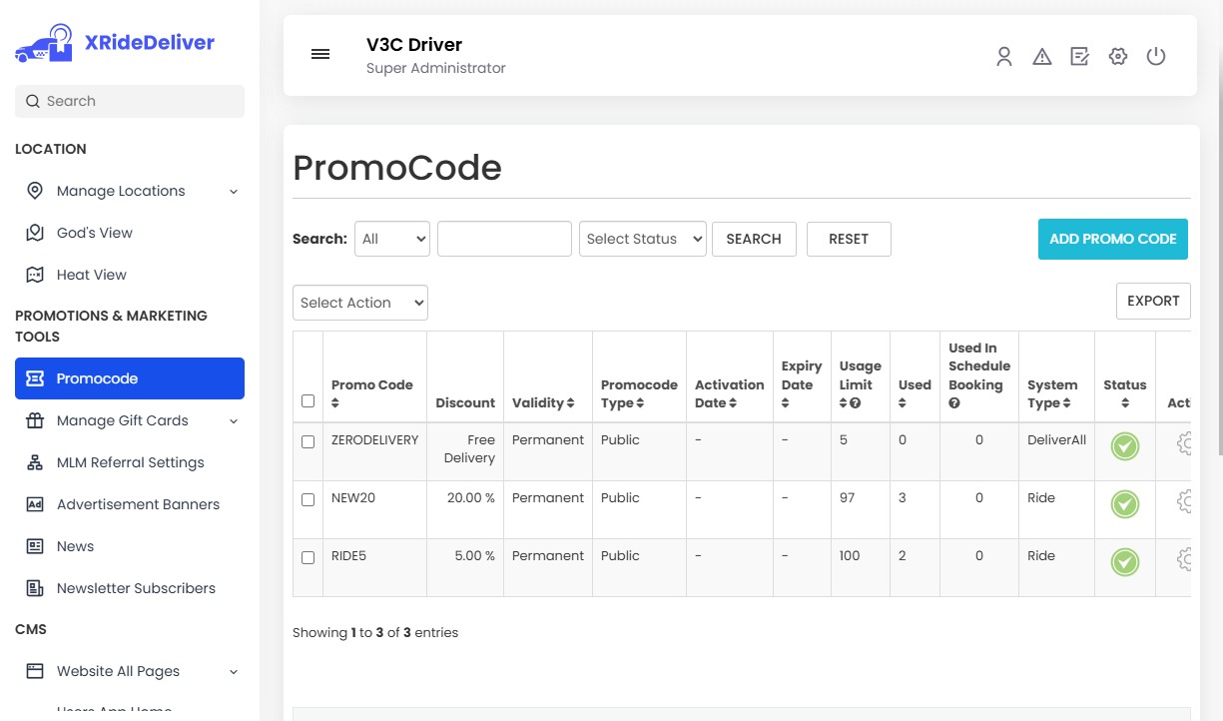Viewport: 1223px width, 721px height.
Task: Select the Promocode sidebar icon
Action: coord(34,377)
